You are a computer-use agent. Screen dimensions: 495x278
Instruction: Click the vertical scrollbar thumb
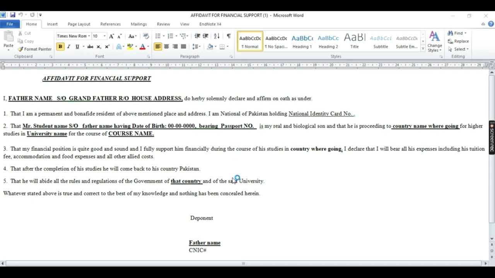coord(492,149)
